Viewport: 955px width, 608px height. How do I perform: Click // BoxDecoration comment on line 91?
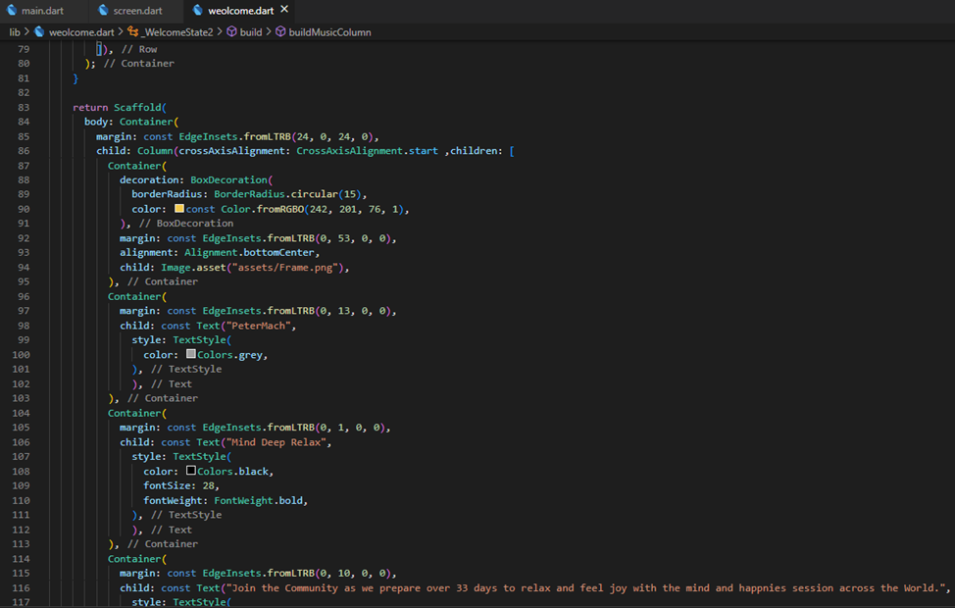click(x=186, y=224)
